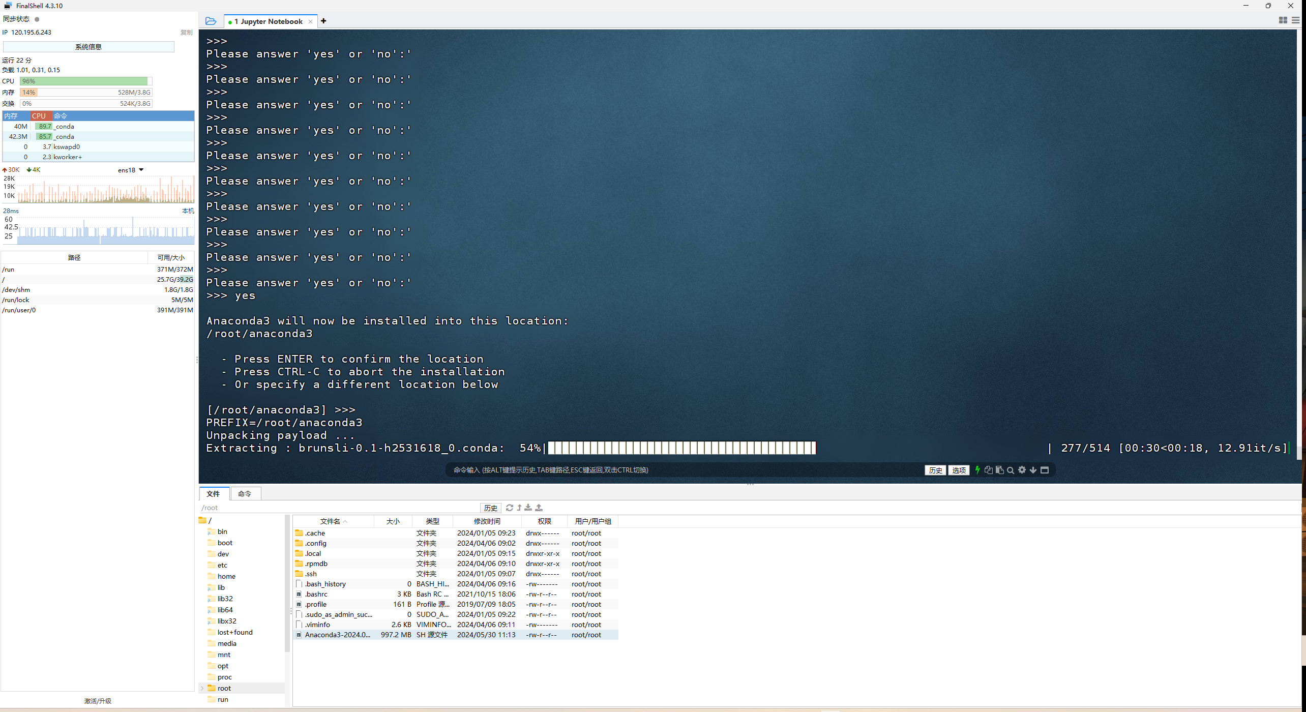
Task: Sort processes by 内存 column
Action: point(16,116)
